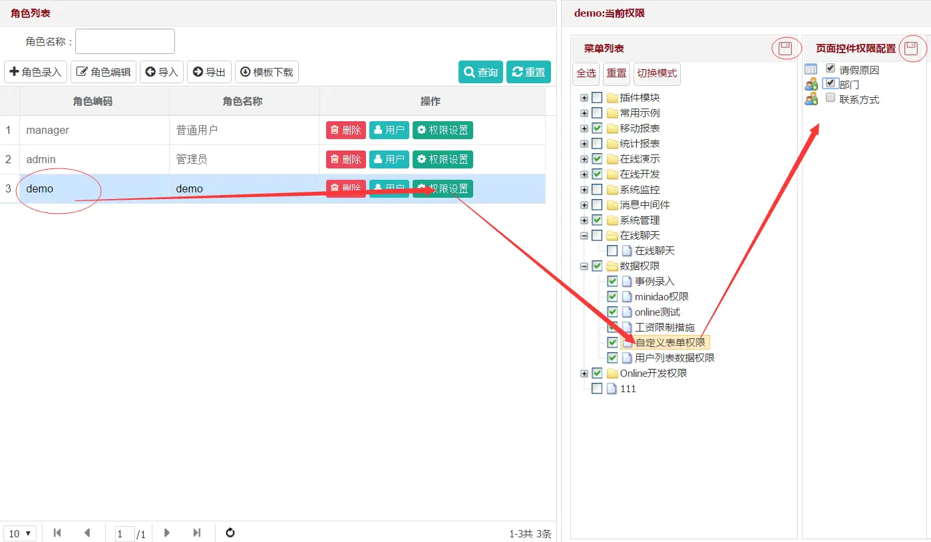Check the 系统监控 checkbox
This screenshot has width=931, height=542.
pos(597,189)
